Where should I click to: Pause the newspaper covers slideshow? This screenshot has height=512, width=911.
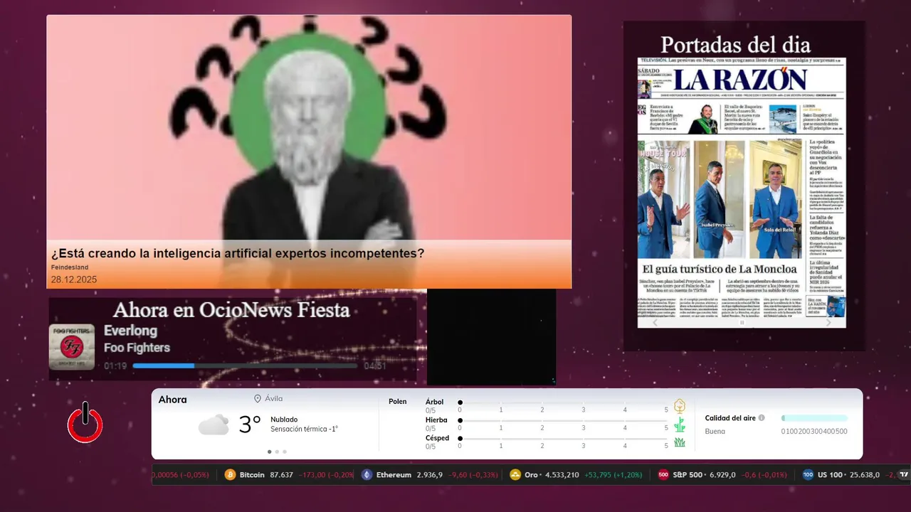pyautogui.click(x=742, y=323)
